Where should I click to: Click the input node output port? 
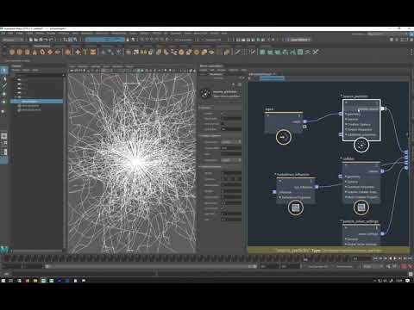(305, 121)
